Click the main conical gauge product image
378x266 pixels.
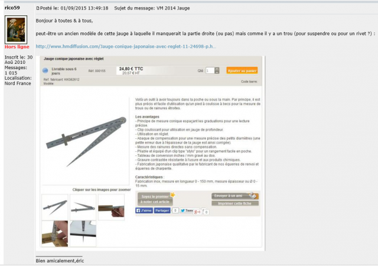86,141
